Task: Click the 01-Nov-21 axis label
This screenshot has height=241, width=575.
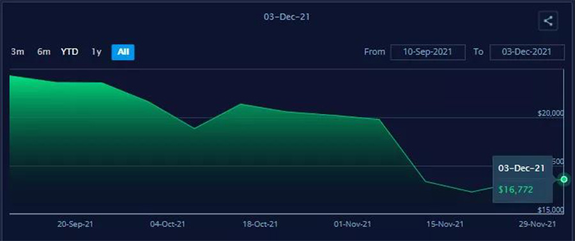Action: (353, 224)
